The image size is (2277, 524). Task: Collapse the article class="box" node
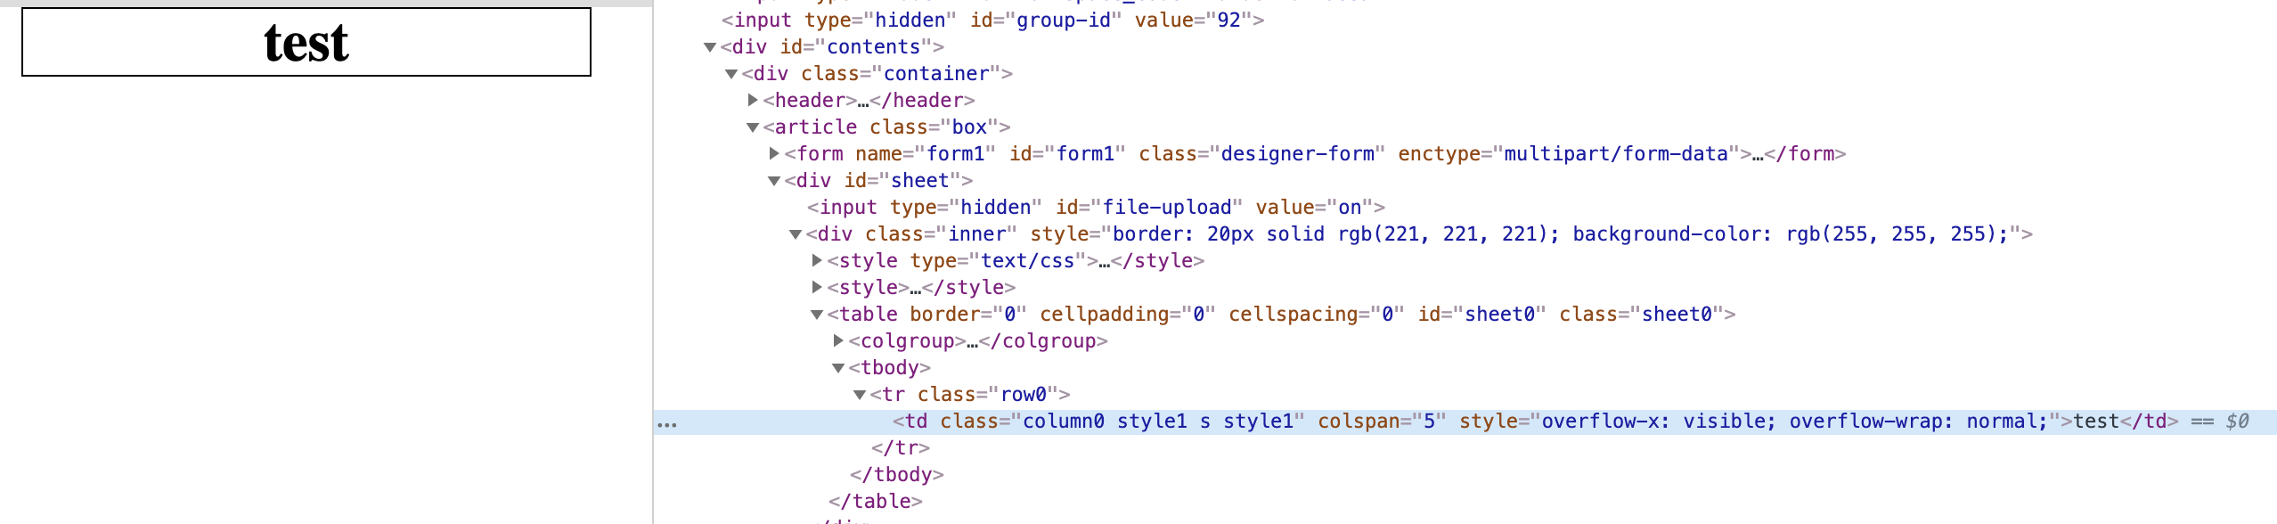click(x=753, y=127)
